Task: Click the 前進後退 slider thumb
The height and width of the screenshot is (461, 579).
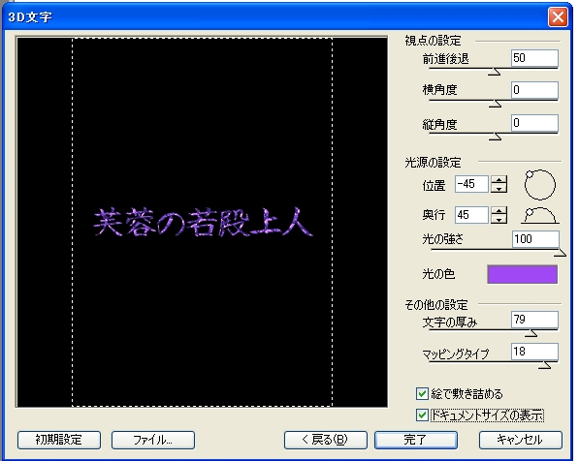Action: [x=494, y=72]
